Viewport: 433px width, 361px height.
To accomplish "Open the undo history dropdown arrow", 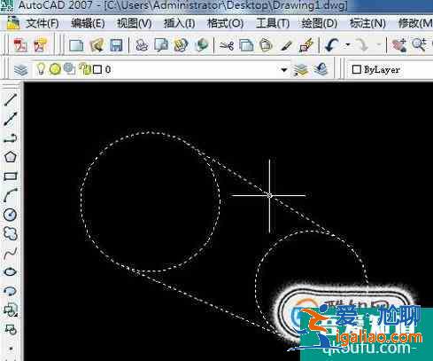I will coord(348,45).
